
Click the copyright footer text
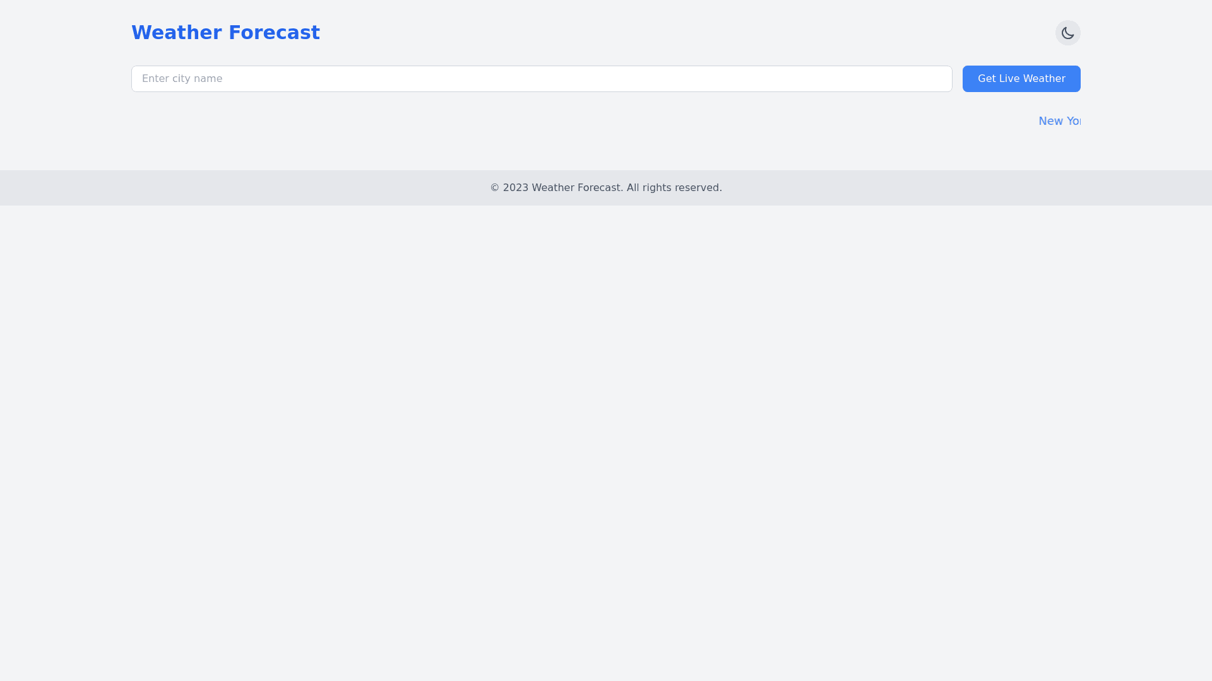(605, 187)
